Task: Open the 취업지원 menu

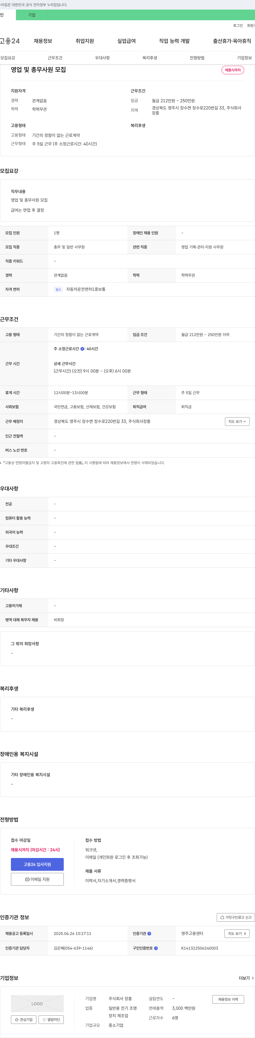Action: tap(84, 41)
